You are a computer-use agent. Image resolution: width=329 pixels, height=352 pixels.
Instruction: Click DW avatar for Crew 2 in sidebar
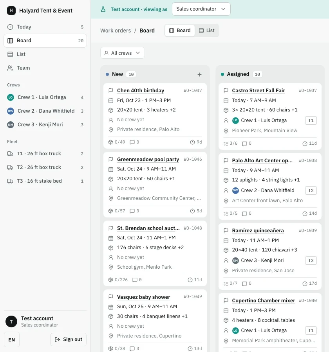click(x=11, y=111)
